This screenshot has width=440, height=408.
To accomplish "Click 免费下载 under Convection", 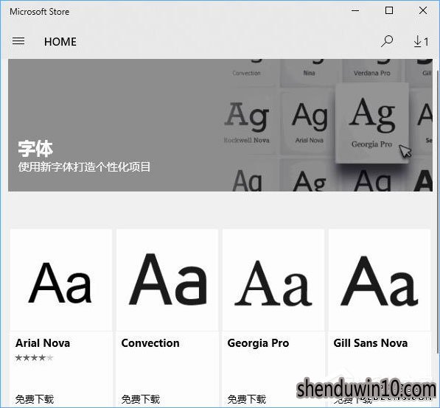I will pyautogui.click(x=140, y=399).
